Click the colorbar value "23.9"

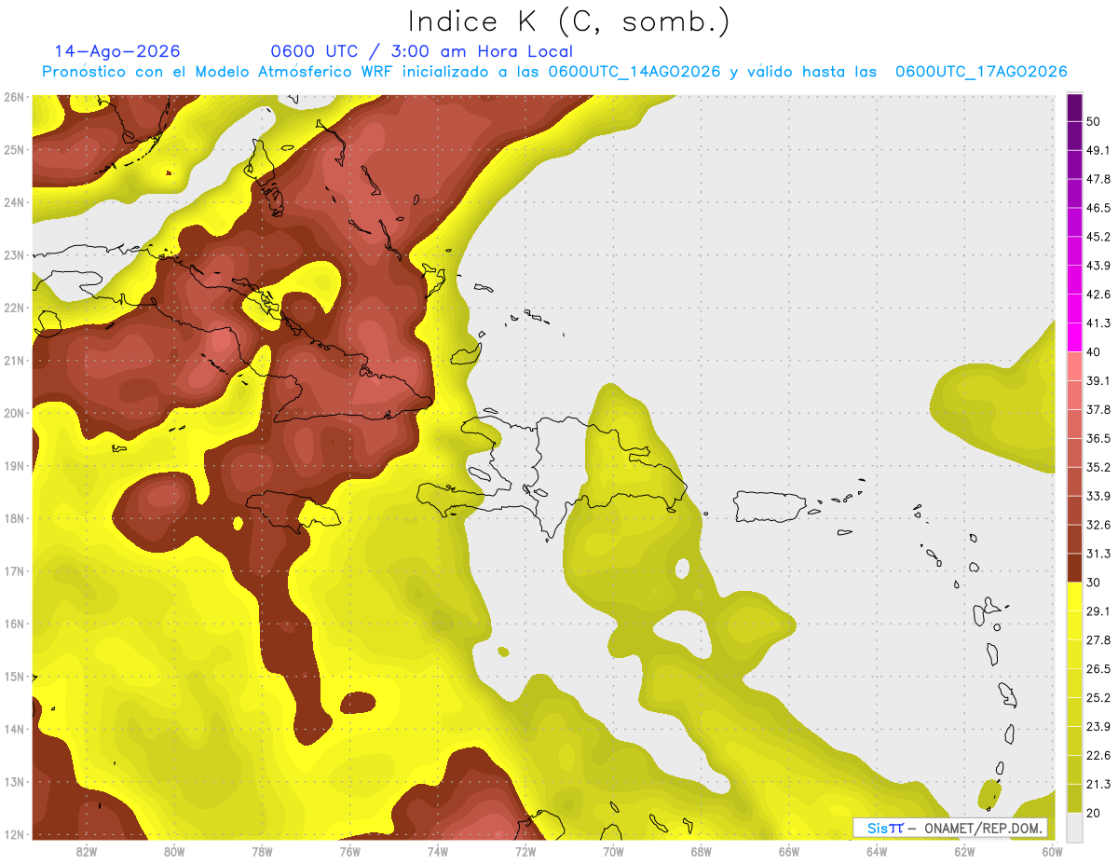tap(1098, 727)
